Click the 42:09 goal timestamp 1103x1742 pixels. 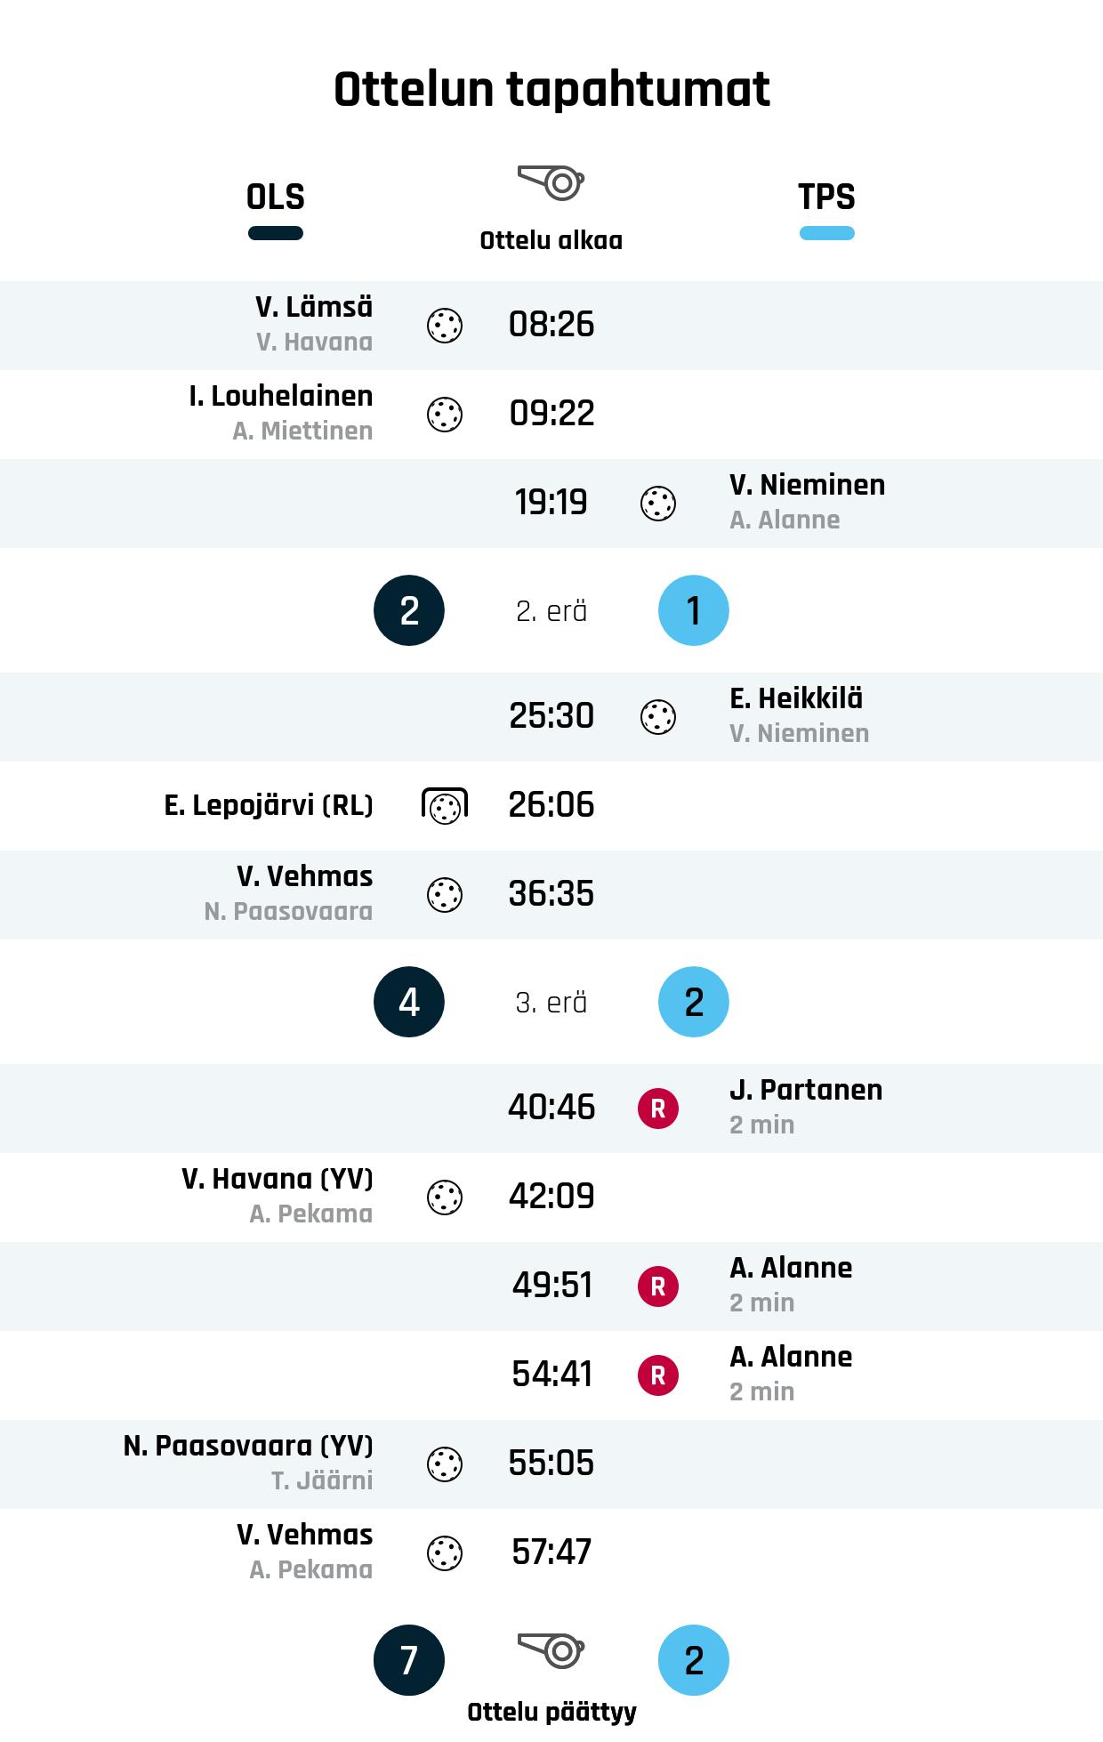pos(551,1197)
